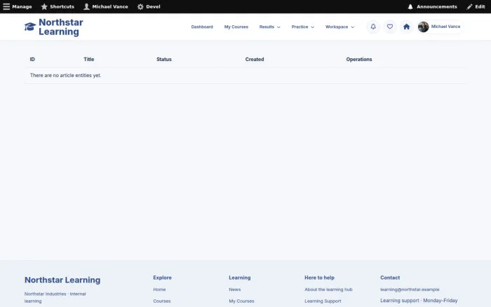Open About the learning hub link
The height and width of the screenshot is (307, 491).
point(328,289)
